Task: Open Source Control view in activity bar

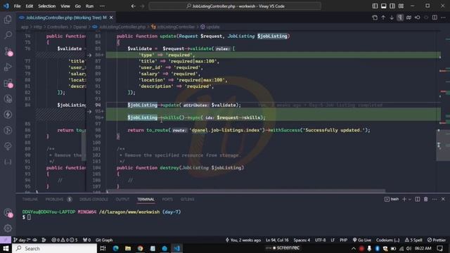Action: pyautogui.click(x=8, y=51)
